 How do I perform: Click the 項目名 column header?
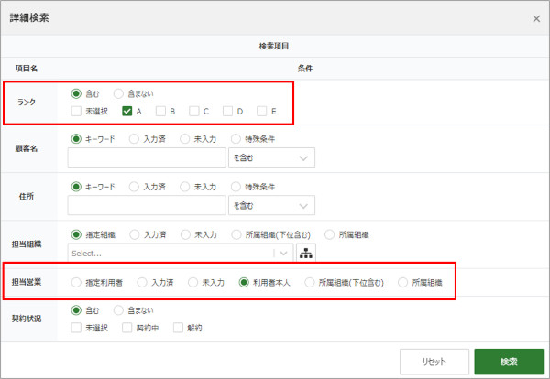tap(27, 69)
